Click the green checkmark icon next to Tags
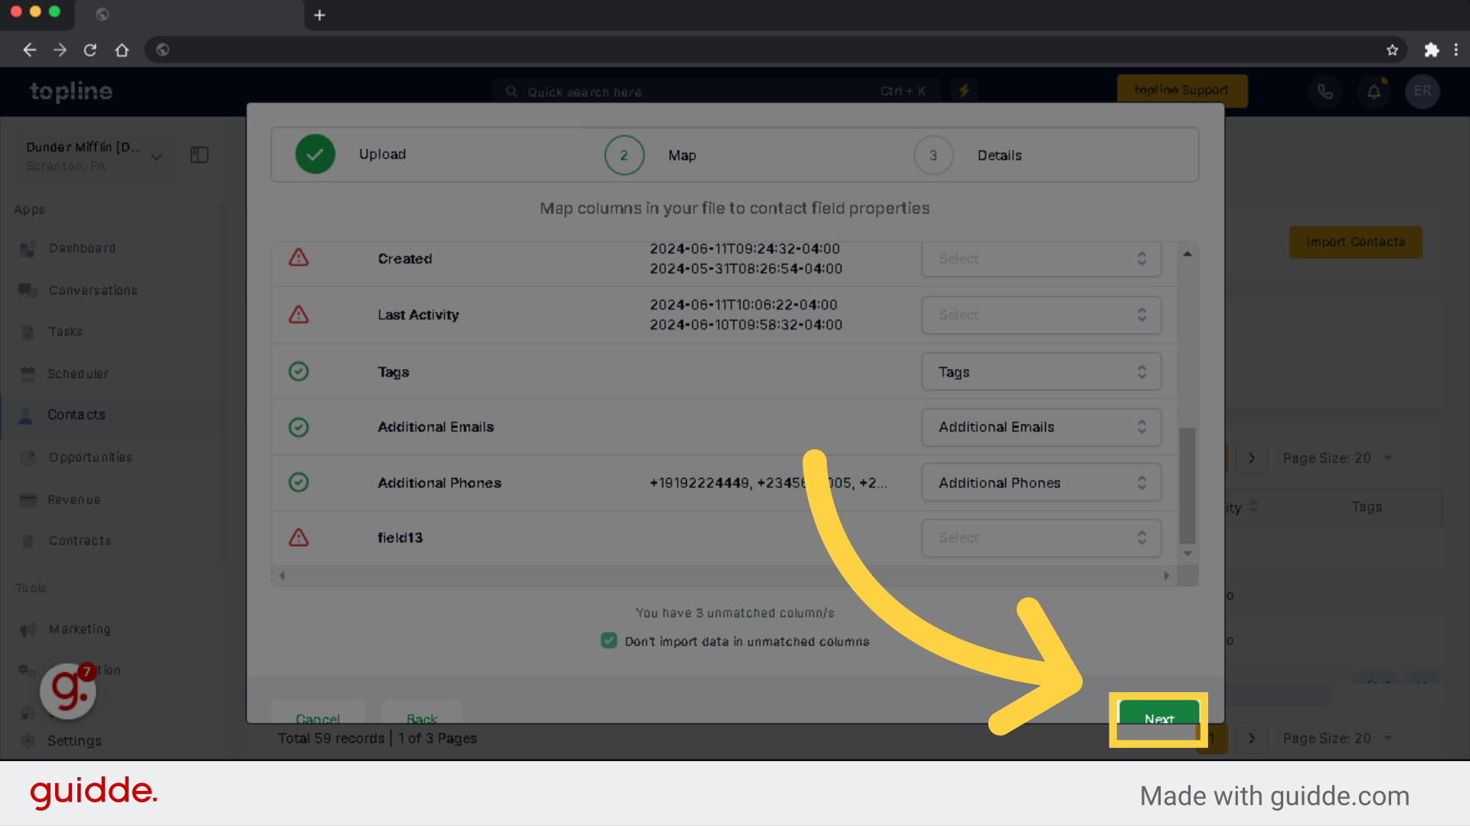The image size is (1470, 826). [299, 371]
